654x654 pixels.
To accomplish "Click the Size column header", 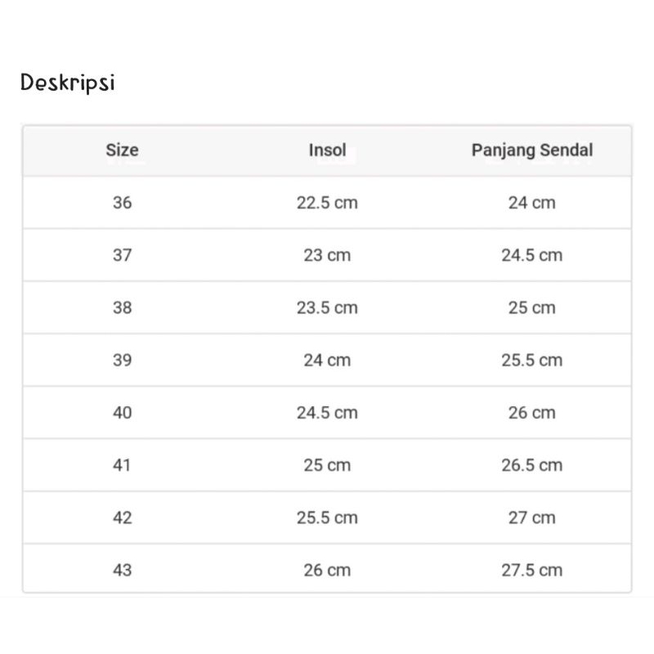I will [x=122, y=150].
